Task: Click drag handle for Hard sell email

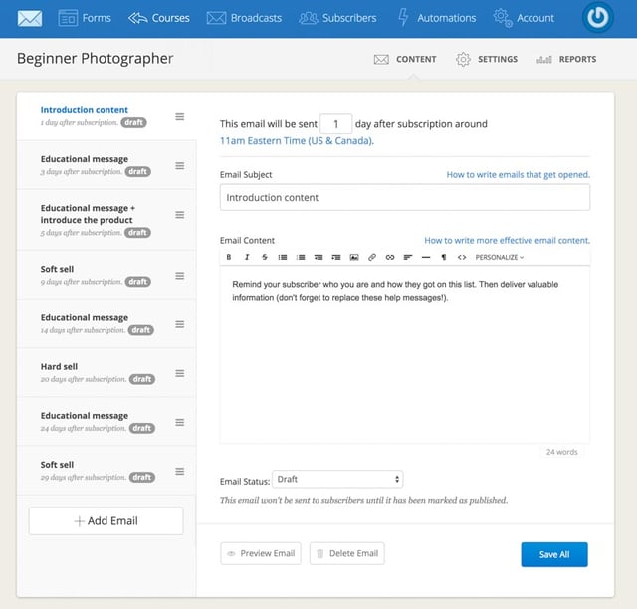Action: (x=179, y=373)
